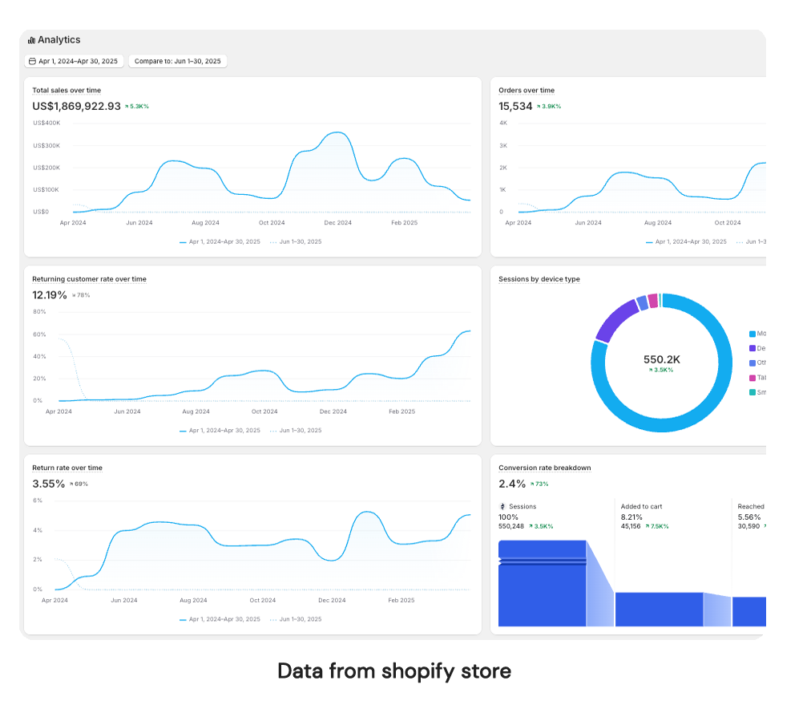Click the solid line marker in Total sales legend
811x701 pixels.
[x=183, y=241]
